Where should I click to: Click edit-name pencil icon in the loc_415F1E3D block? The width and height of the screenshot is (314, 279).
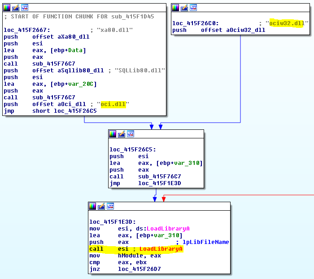tap(101, 206)
